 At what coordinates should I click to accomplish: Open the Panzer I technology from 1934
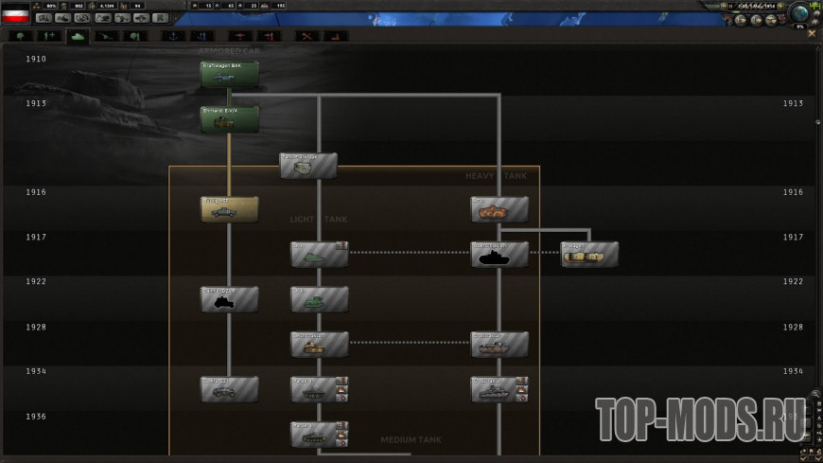319,389
